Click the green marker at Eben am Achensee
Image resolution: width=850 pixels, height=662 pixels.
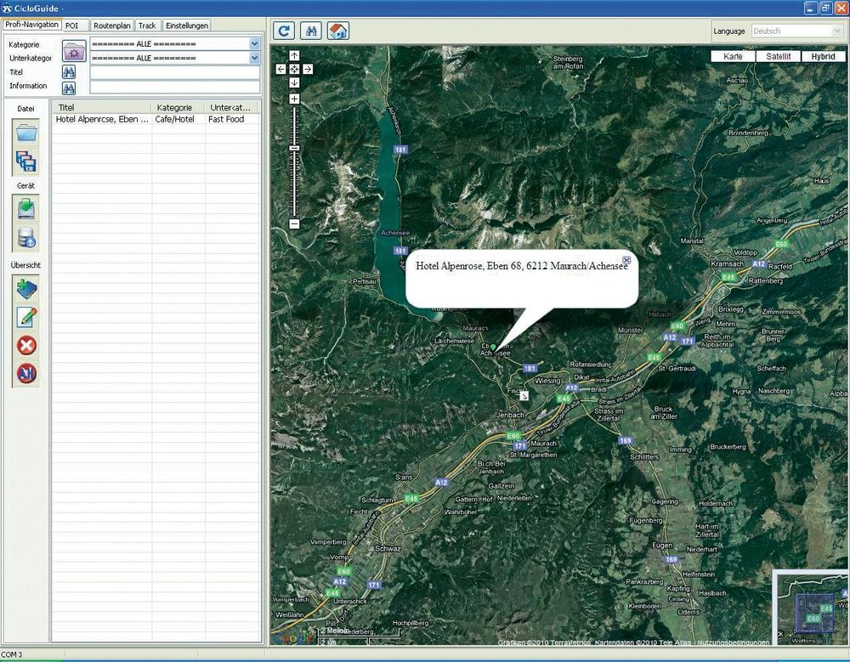click(x=493, y=347)
